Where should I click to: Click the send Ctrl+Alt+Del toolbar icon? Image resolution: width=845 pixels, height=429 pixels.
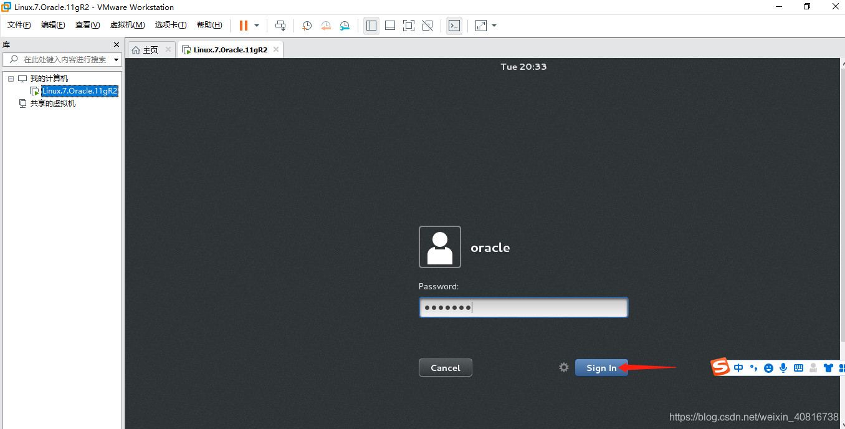tap(280, 26)
